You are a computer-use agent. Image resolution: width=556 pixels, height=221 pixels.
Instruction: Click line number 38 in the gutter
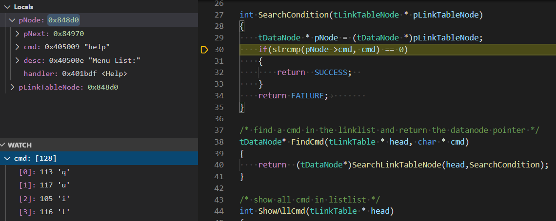point(219,142)
